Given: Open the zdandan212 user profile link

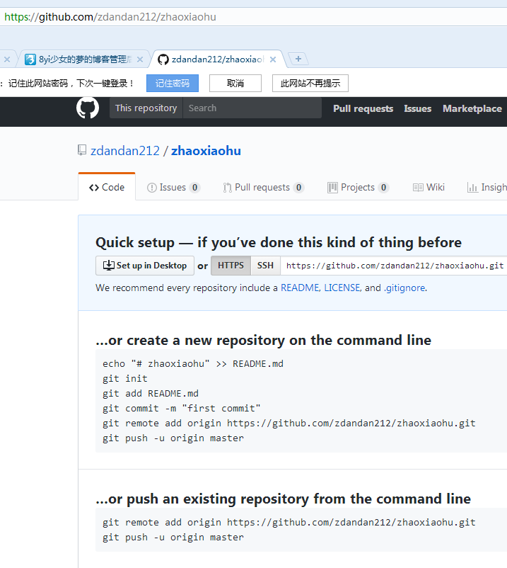Looking at the screenshot, I should pyautogui.click(x=124, y=151).
